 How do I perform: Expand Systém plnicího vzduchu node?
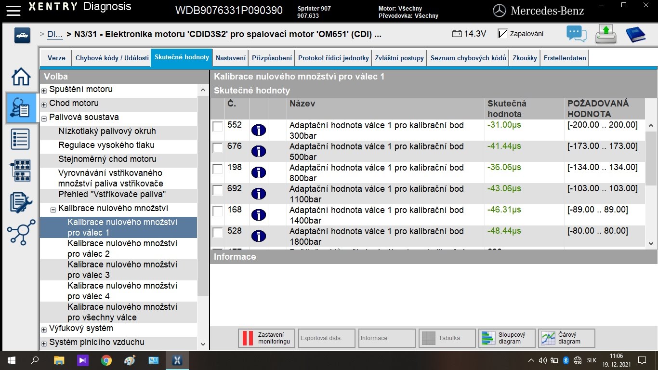44,344
